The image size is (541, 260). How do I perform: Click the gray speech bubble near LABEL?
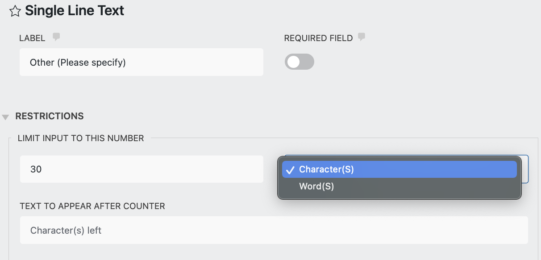pos(56,37)
